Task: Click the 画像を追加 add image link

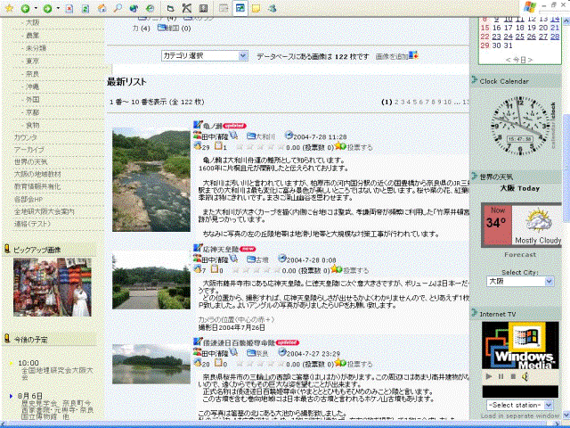Action: 392,56
